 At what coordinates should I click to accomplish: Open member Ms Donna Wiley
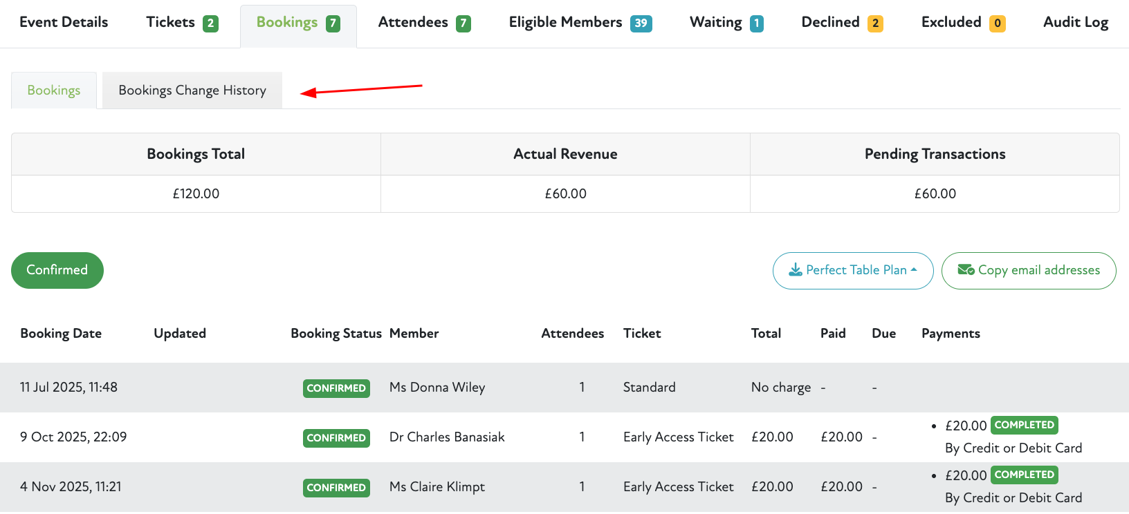437,388
